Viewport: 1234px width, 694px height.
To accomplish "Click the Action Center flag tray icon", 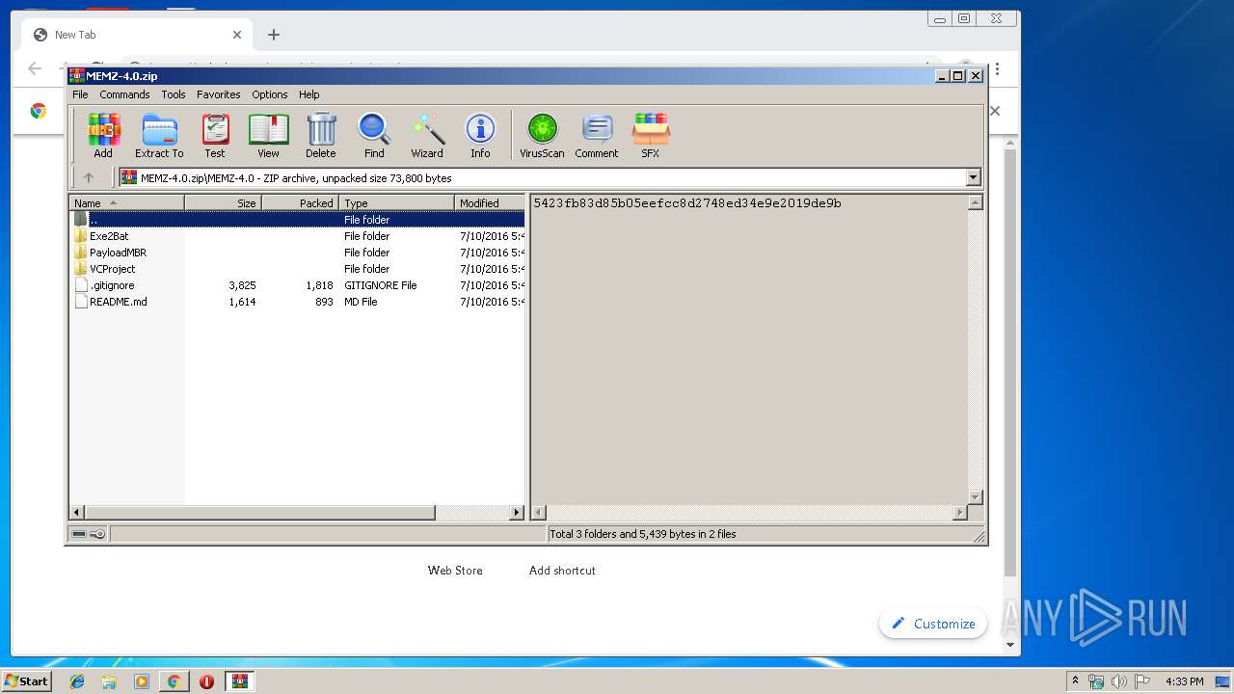I will [x=1142, y=681].
